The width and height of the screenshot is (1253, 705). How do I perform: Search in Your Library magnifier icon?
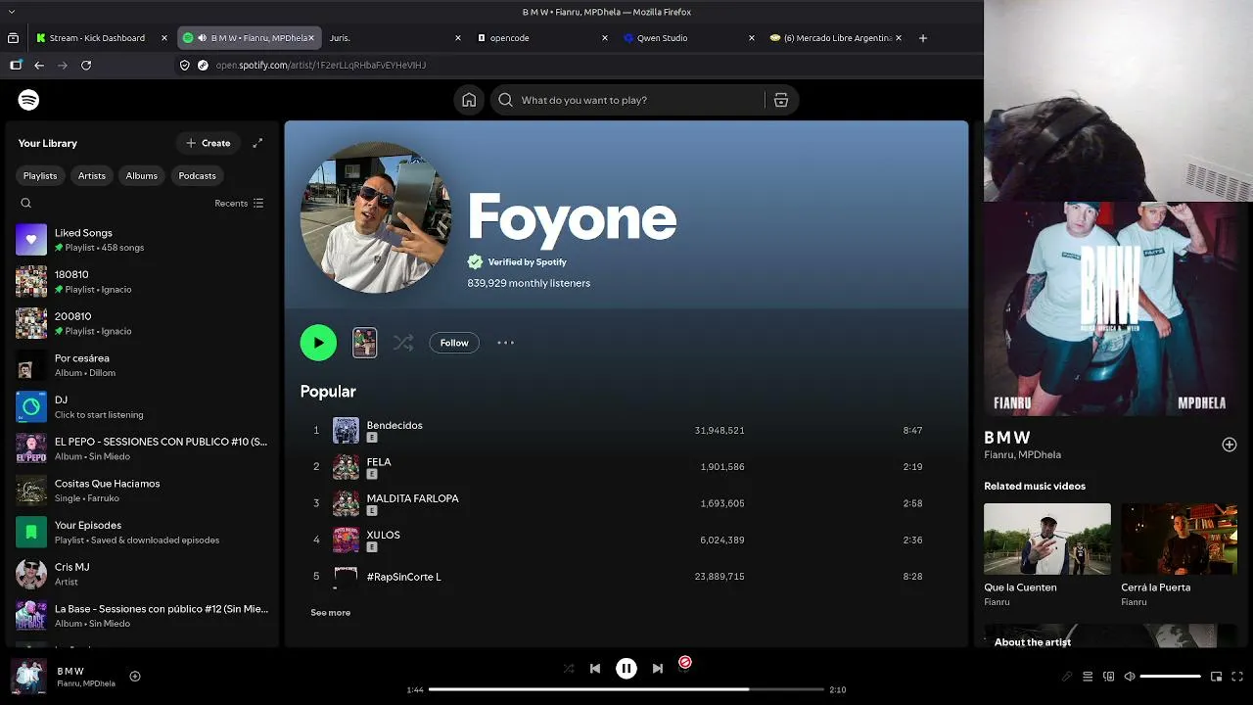pos(26,204)
